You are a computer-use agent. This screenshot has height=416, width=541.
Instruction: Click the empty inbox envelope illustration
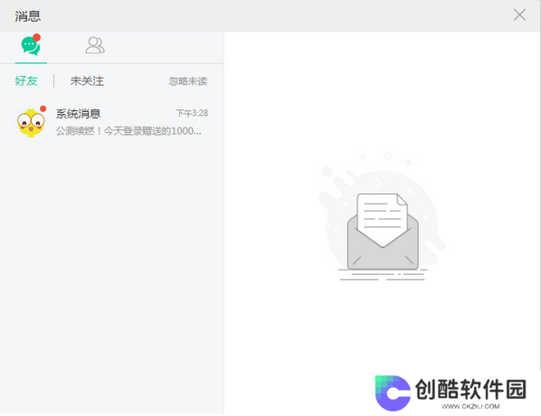[x=382, y=217]
